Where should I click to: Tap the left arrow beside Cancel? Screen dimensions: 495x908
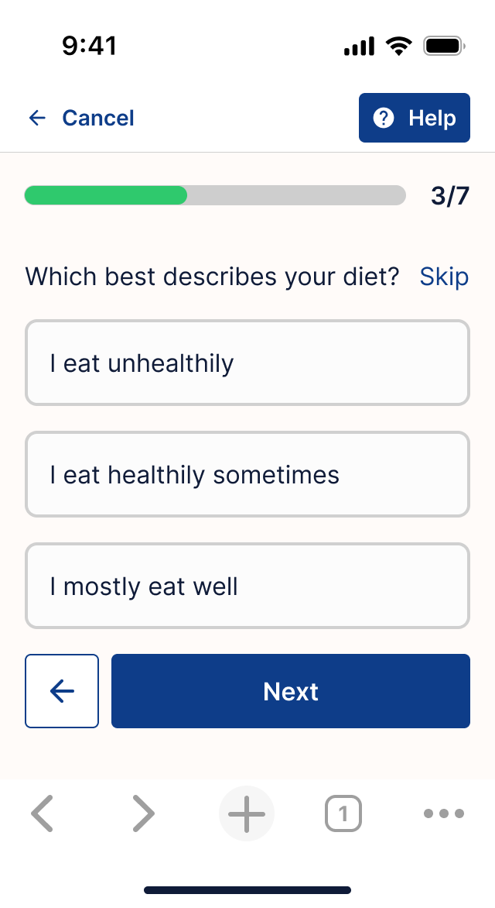coord(37,118)
